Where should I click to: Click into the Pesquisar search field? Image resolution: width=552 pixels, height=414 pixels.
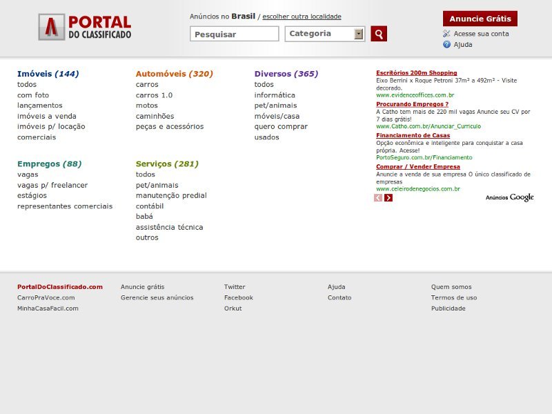pos(235,34)
